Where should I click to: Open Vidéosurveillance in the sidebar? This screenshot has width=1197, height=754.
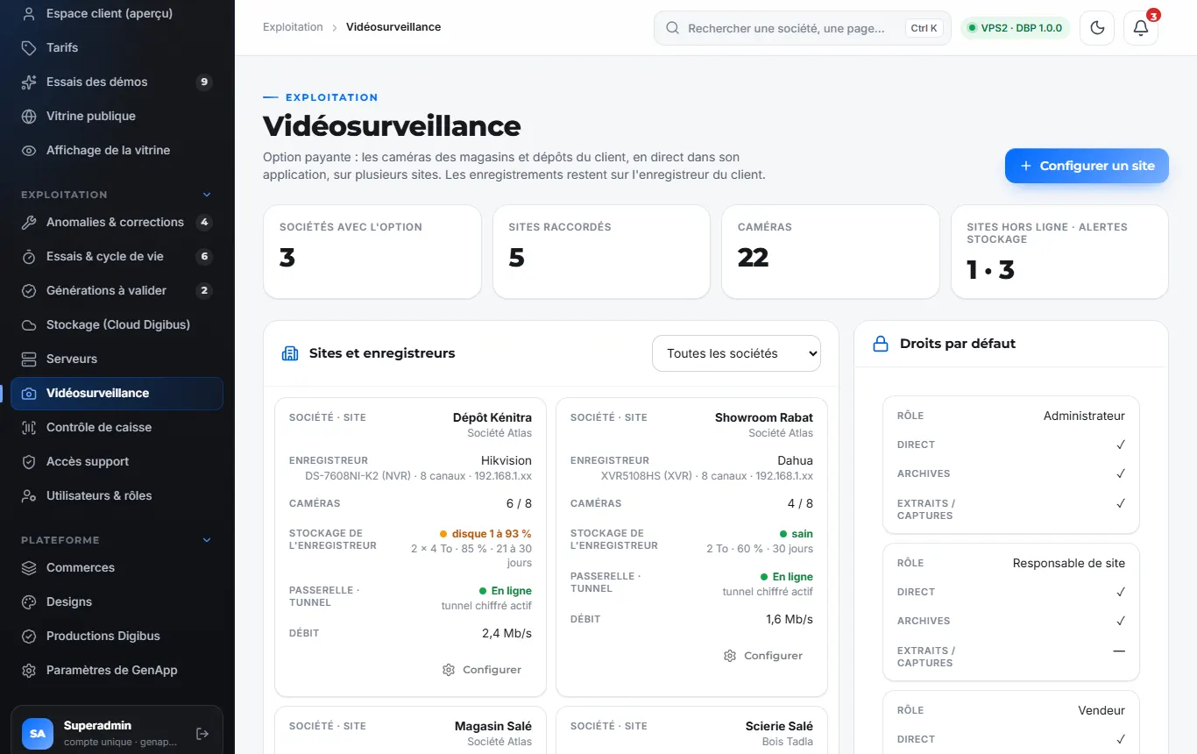coord(117,393)
